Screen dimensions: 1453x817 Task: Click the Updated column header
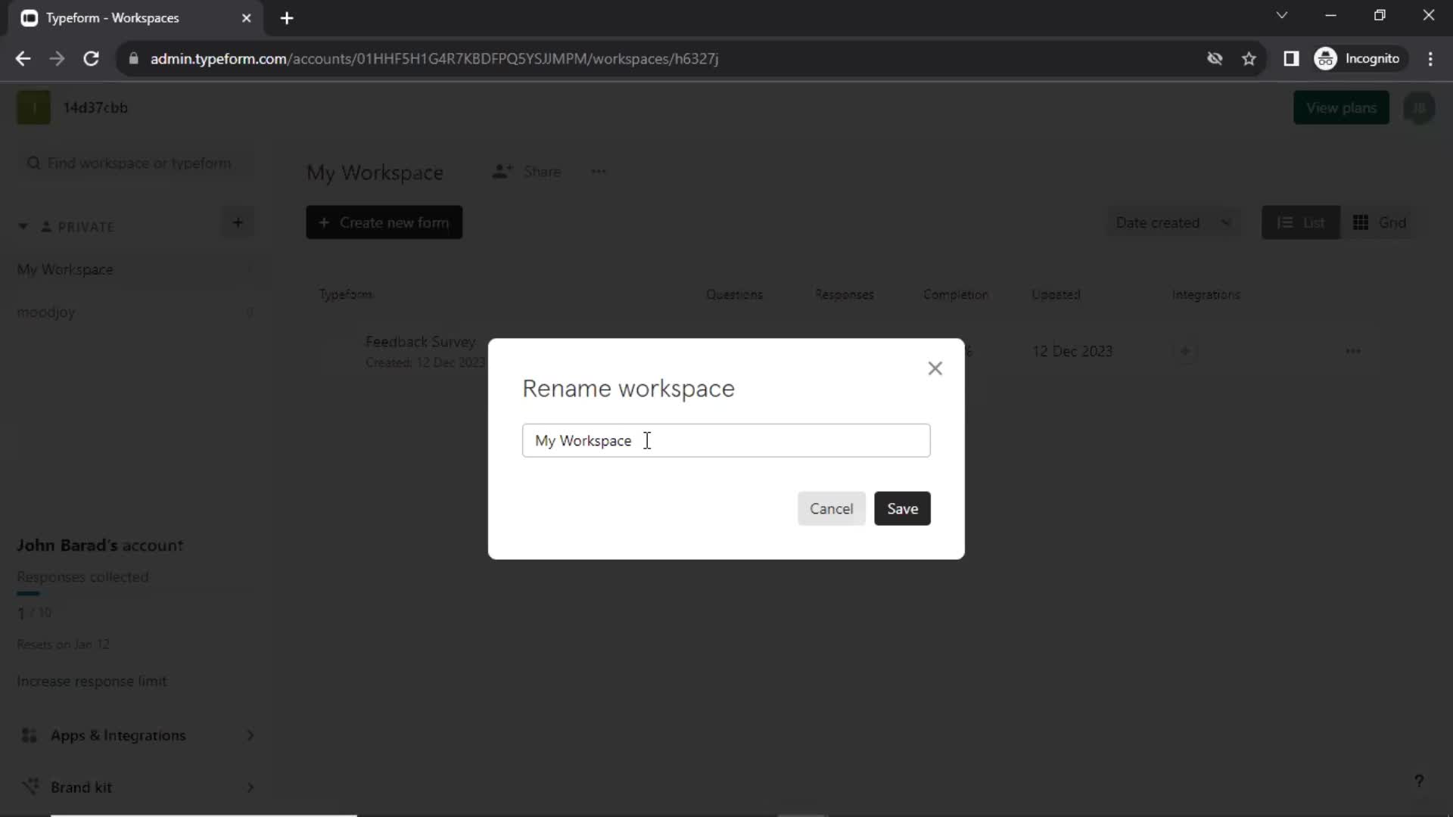(1056, 294)
